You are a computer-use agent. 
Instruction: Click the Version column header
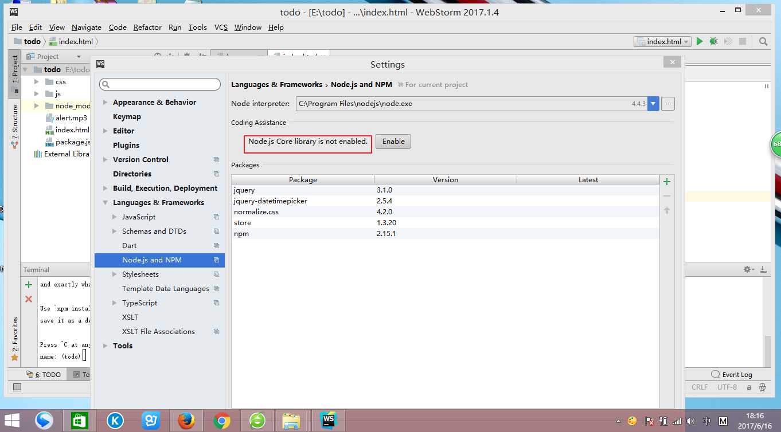(x=446, y=180)
